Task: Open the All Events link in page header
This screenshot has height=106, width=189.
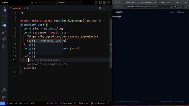Action: coord(180,12)
